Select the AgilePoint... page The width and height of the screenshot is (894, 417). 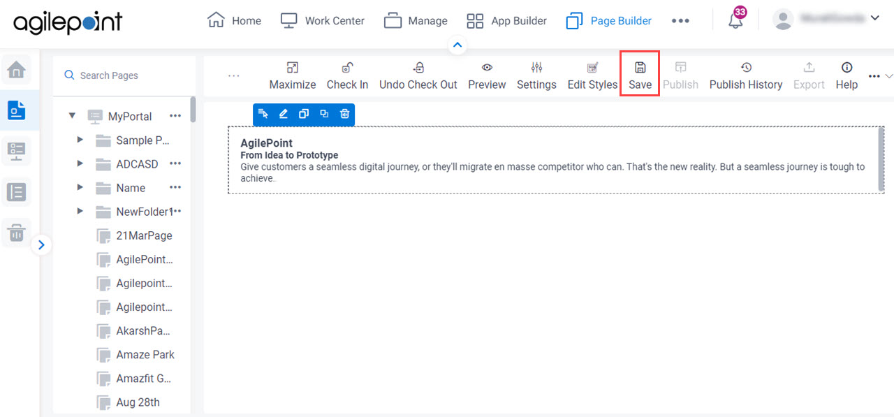point(145,259)
